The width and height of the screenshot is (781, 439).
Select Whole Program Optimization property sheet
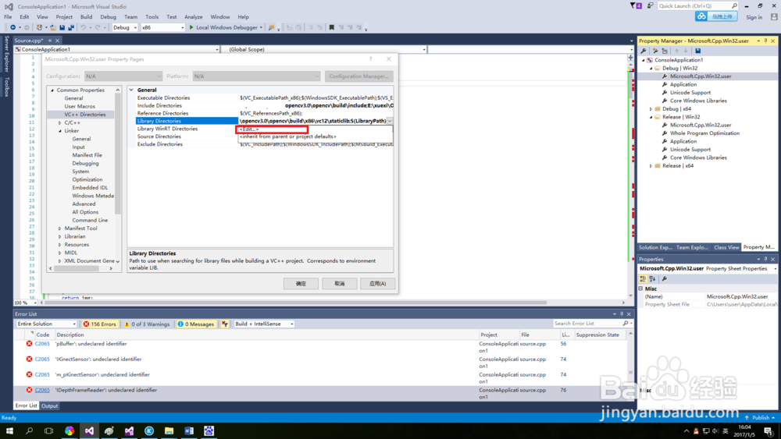coord(704,133)
